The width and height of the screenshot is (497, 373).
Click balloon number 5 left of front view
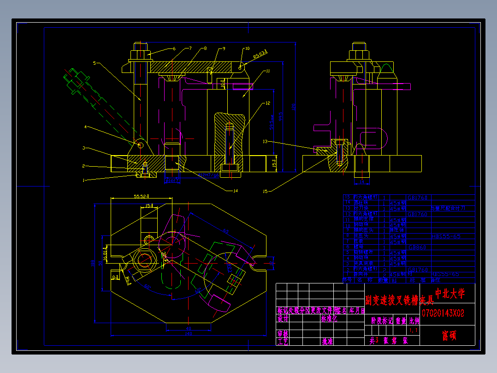(x=94, y=63)
